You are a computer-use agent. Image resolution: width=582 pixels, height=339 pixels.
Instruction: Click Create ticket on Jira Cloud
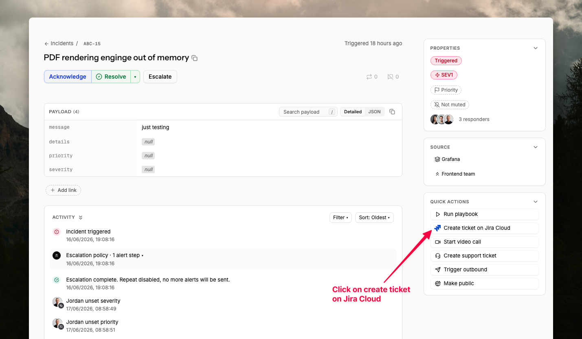[x=485, y=228]
